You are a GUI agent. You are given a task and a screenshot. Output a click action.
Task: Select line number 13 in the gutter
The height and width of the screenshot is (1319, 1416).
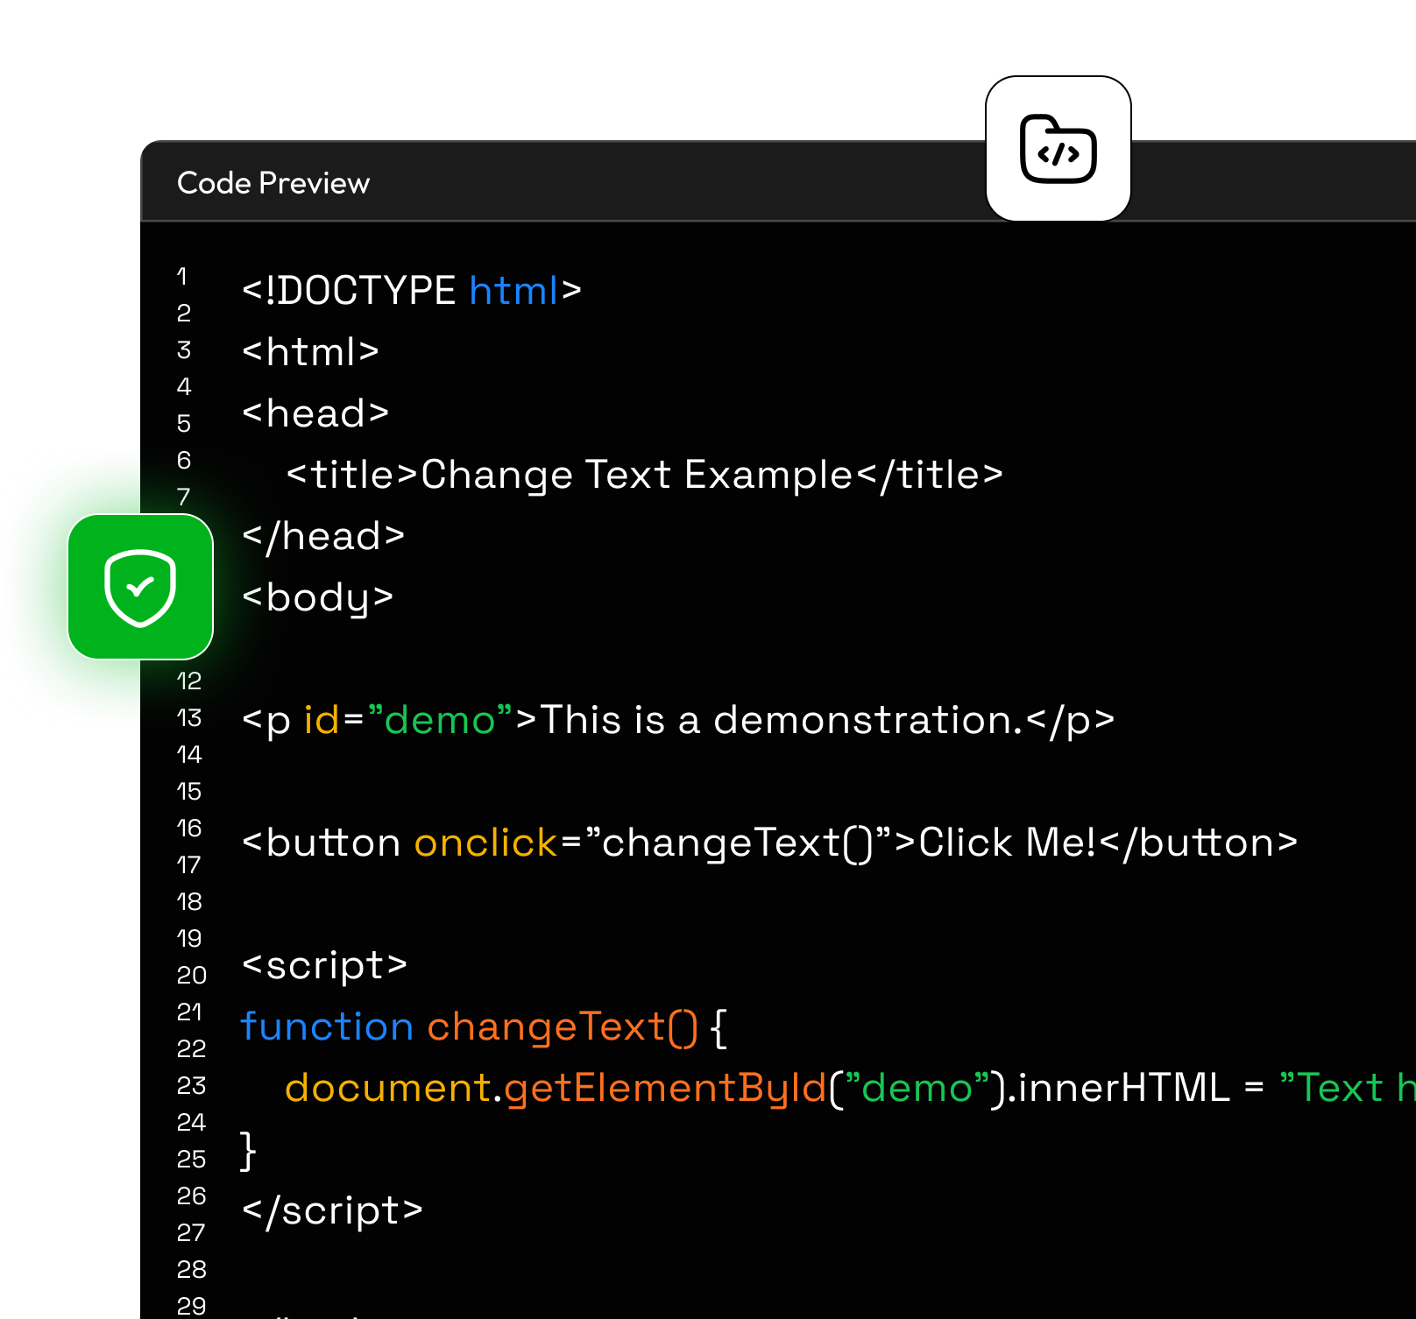coord(189,718)
